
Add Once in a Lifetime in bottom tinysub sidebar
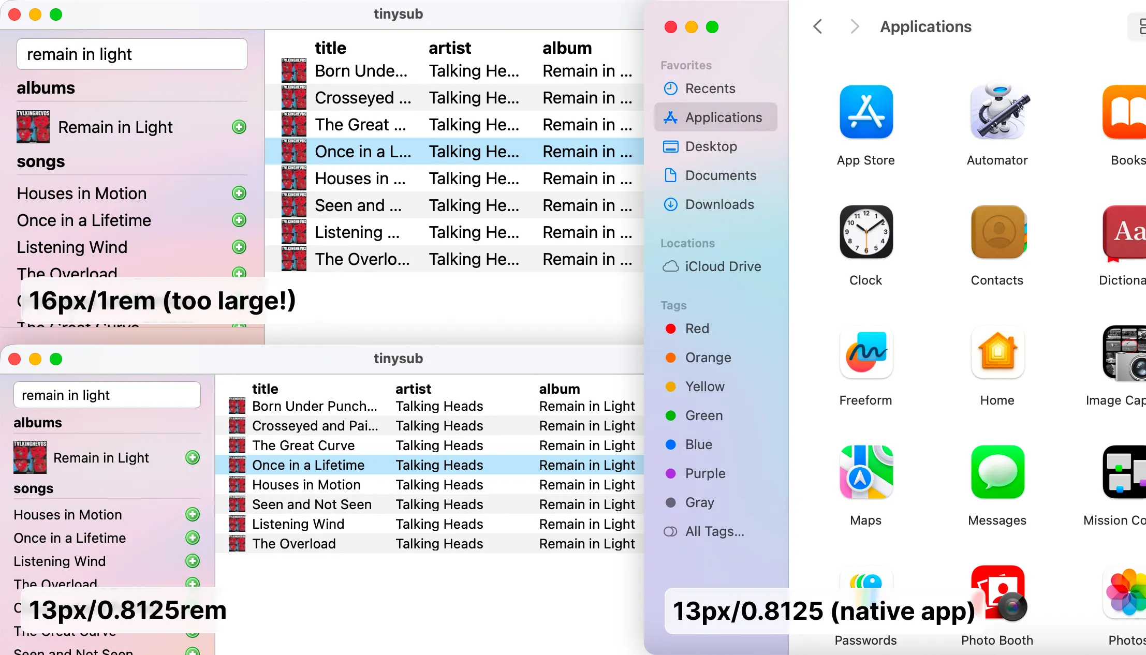tap(193, 538)
